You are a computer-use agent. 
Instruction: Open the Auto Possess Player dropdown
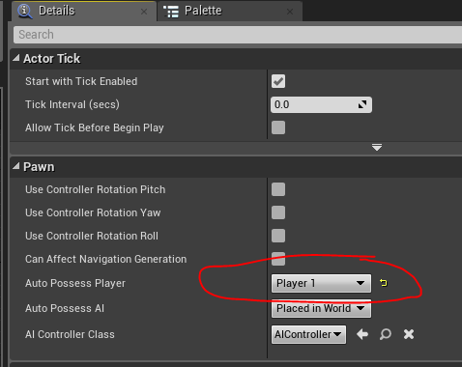(321, 283)
